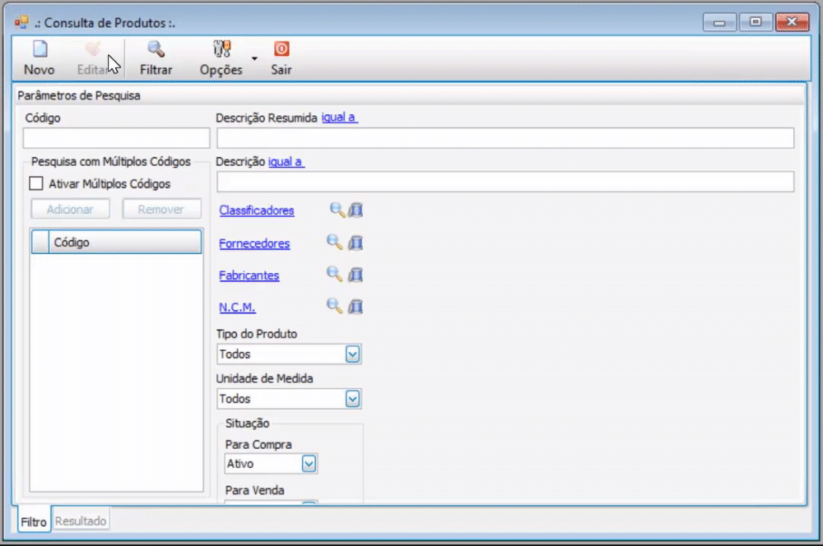Click the Opções tools icon
The width and height of the screenshot is (823, 546).
click(x=221, y=49)
